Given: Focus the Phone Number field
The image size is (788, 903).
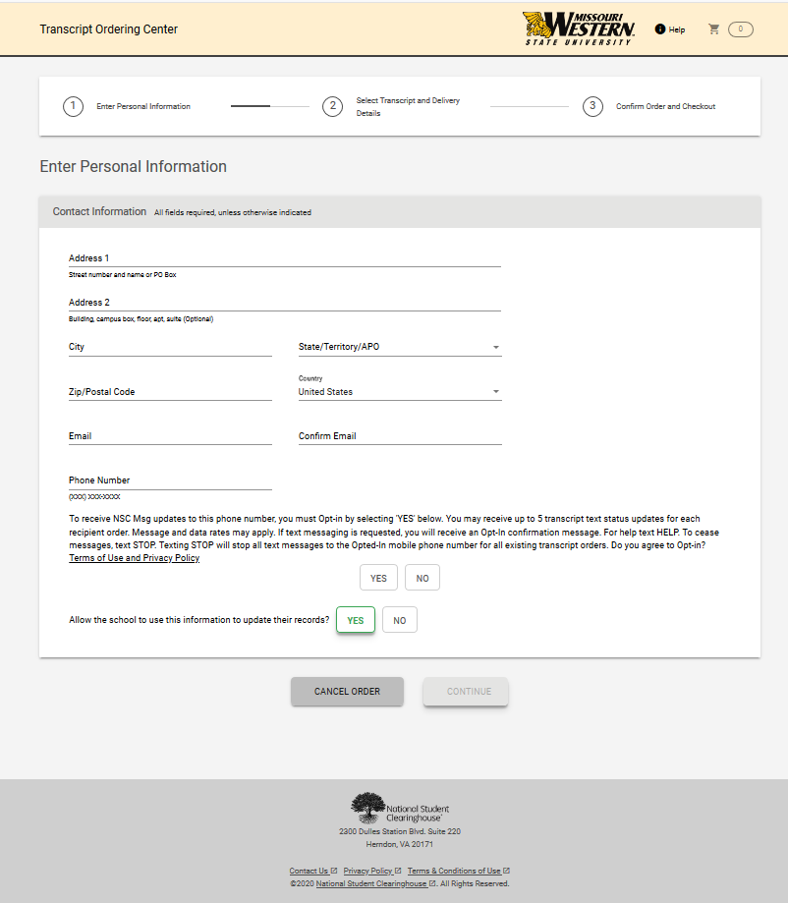Looking at the screenshot, I should pos(170,480).
